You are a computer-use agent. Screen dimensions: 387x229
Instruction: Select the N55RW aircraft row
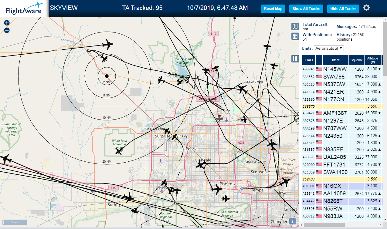[342, 208]
